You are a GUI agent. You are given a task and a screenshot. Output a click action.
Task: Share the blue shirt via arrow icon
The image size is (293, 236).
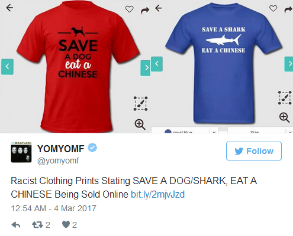(x=288, y=9)
